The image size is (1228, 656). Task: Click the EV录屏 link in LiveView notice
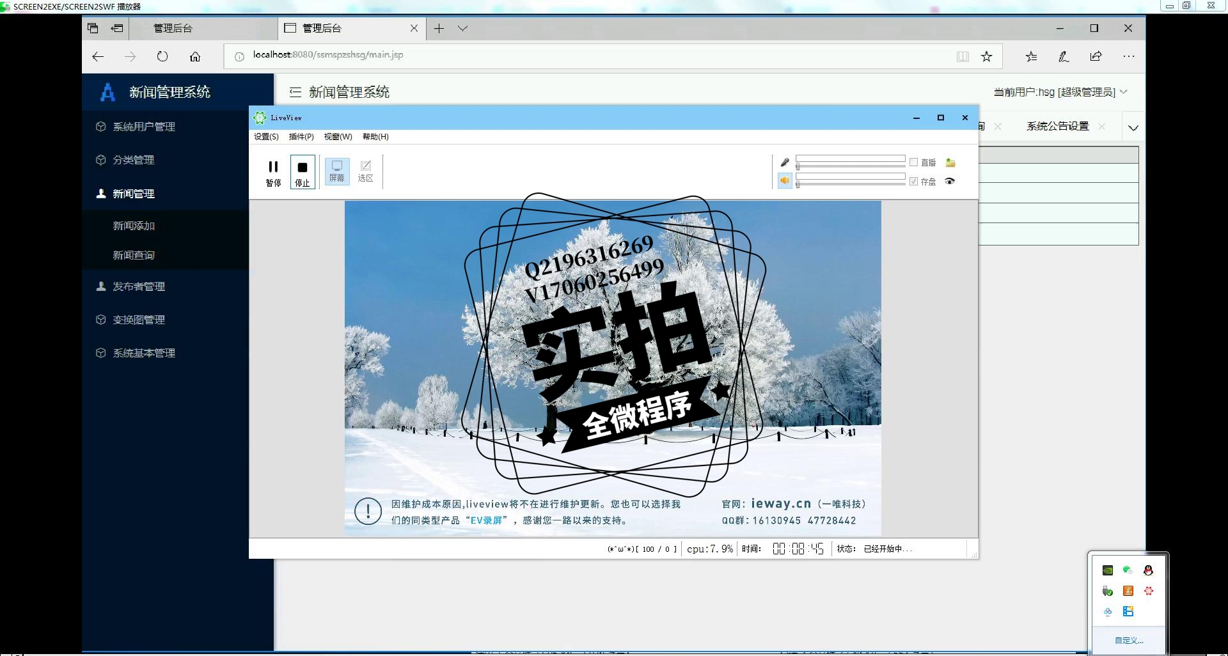point(487,520)
